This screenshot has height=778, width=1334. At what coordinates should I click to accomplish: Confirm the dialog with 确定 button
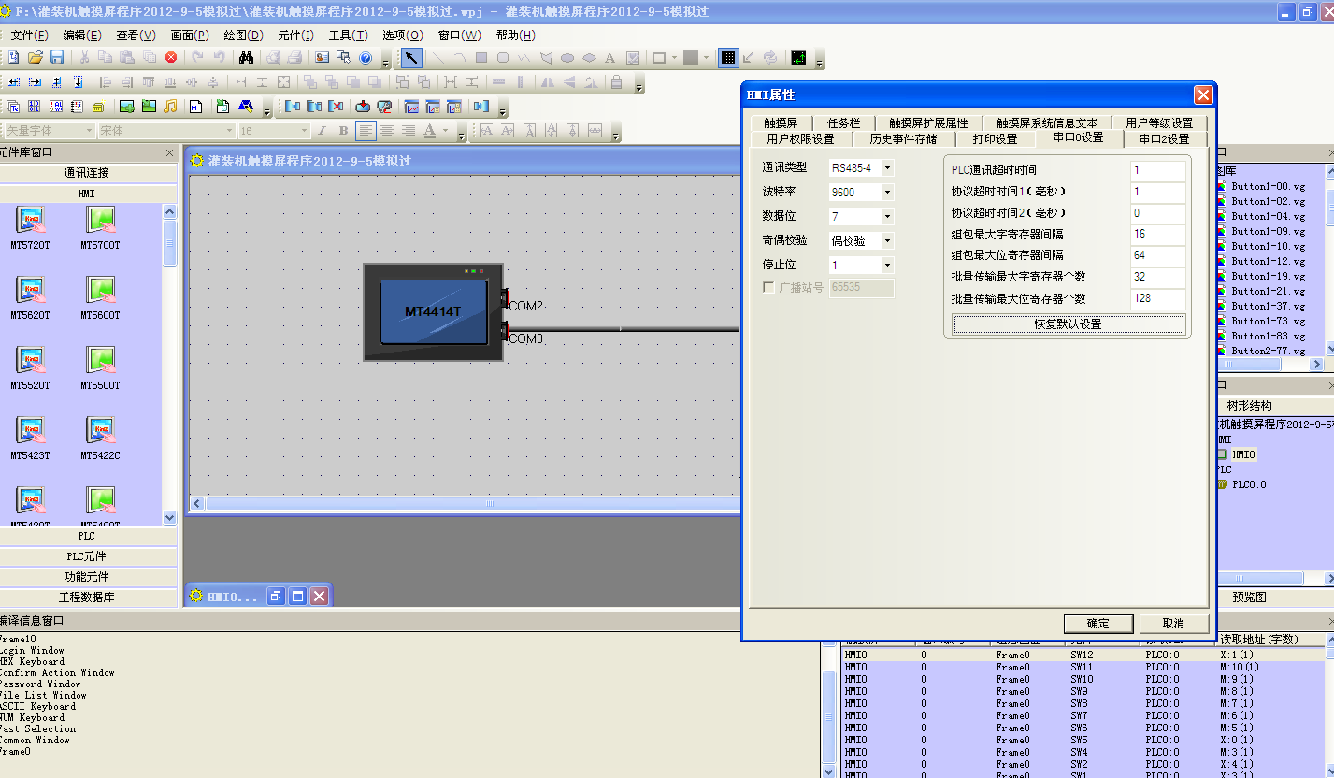[x=1097, y=624]
